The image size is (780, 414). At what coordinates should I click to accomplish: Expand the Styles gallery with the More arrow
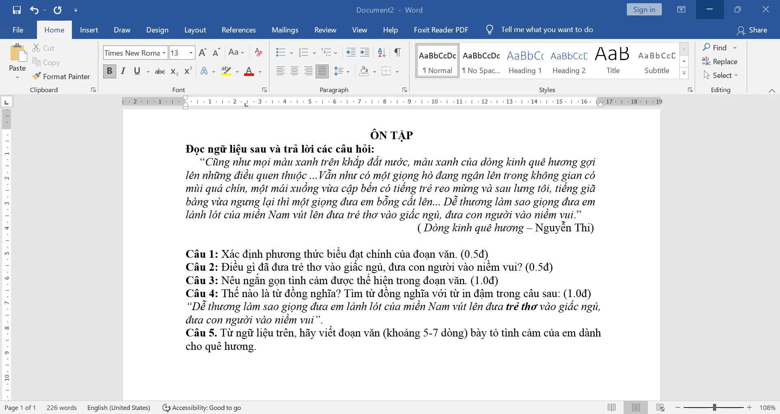tap(684, 73)
